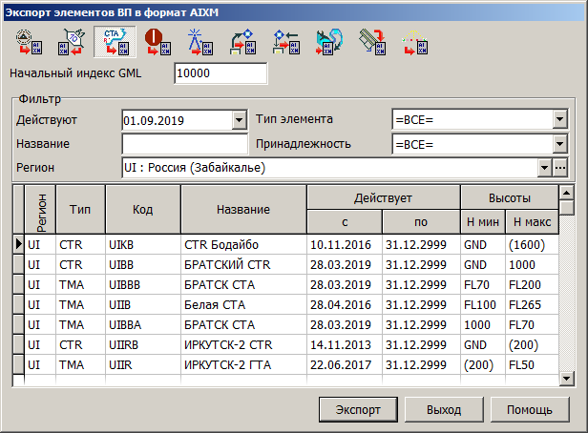The image size is (588, 433).
Task: Select the route segment arrows export icon
Action: click(284, 43)
